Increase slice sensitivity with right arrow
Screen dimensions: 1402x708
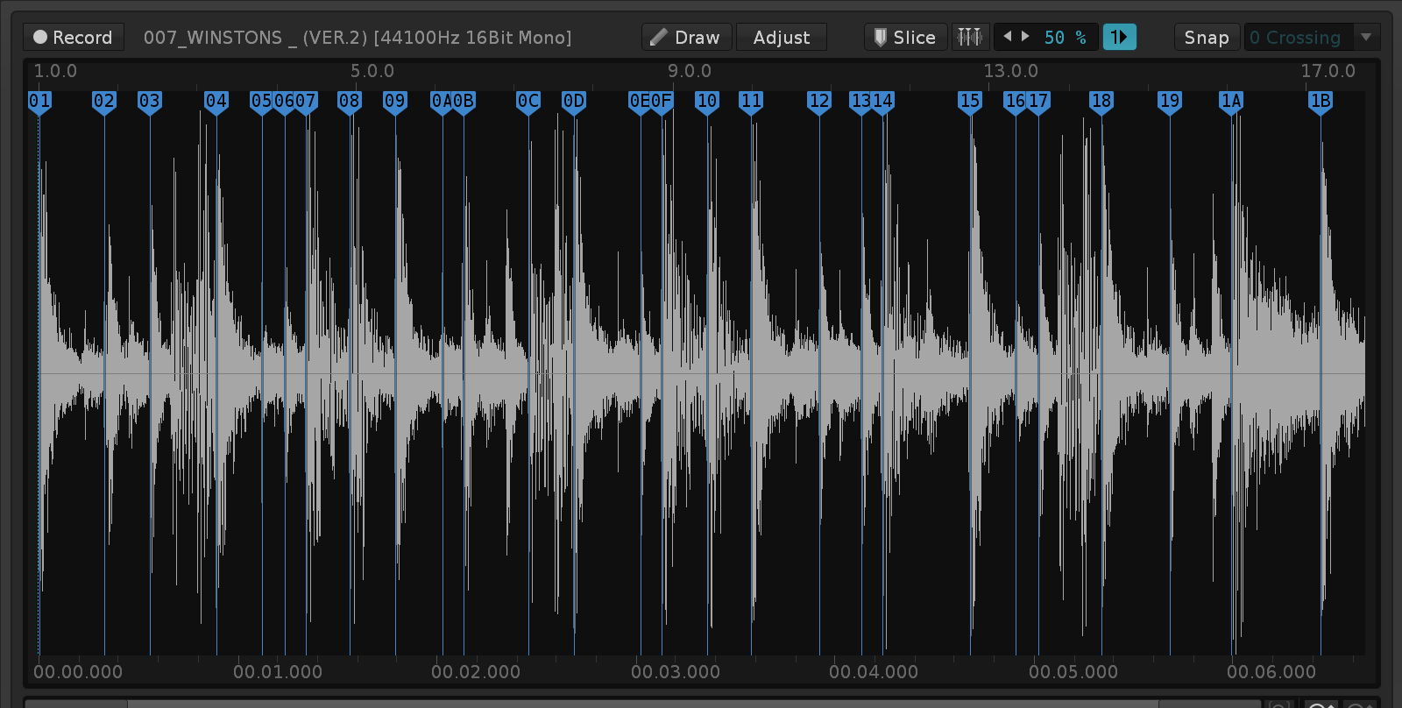(1025, 37)
